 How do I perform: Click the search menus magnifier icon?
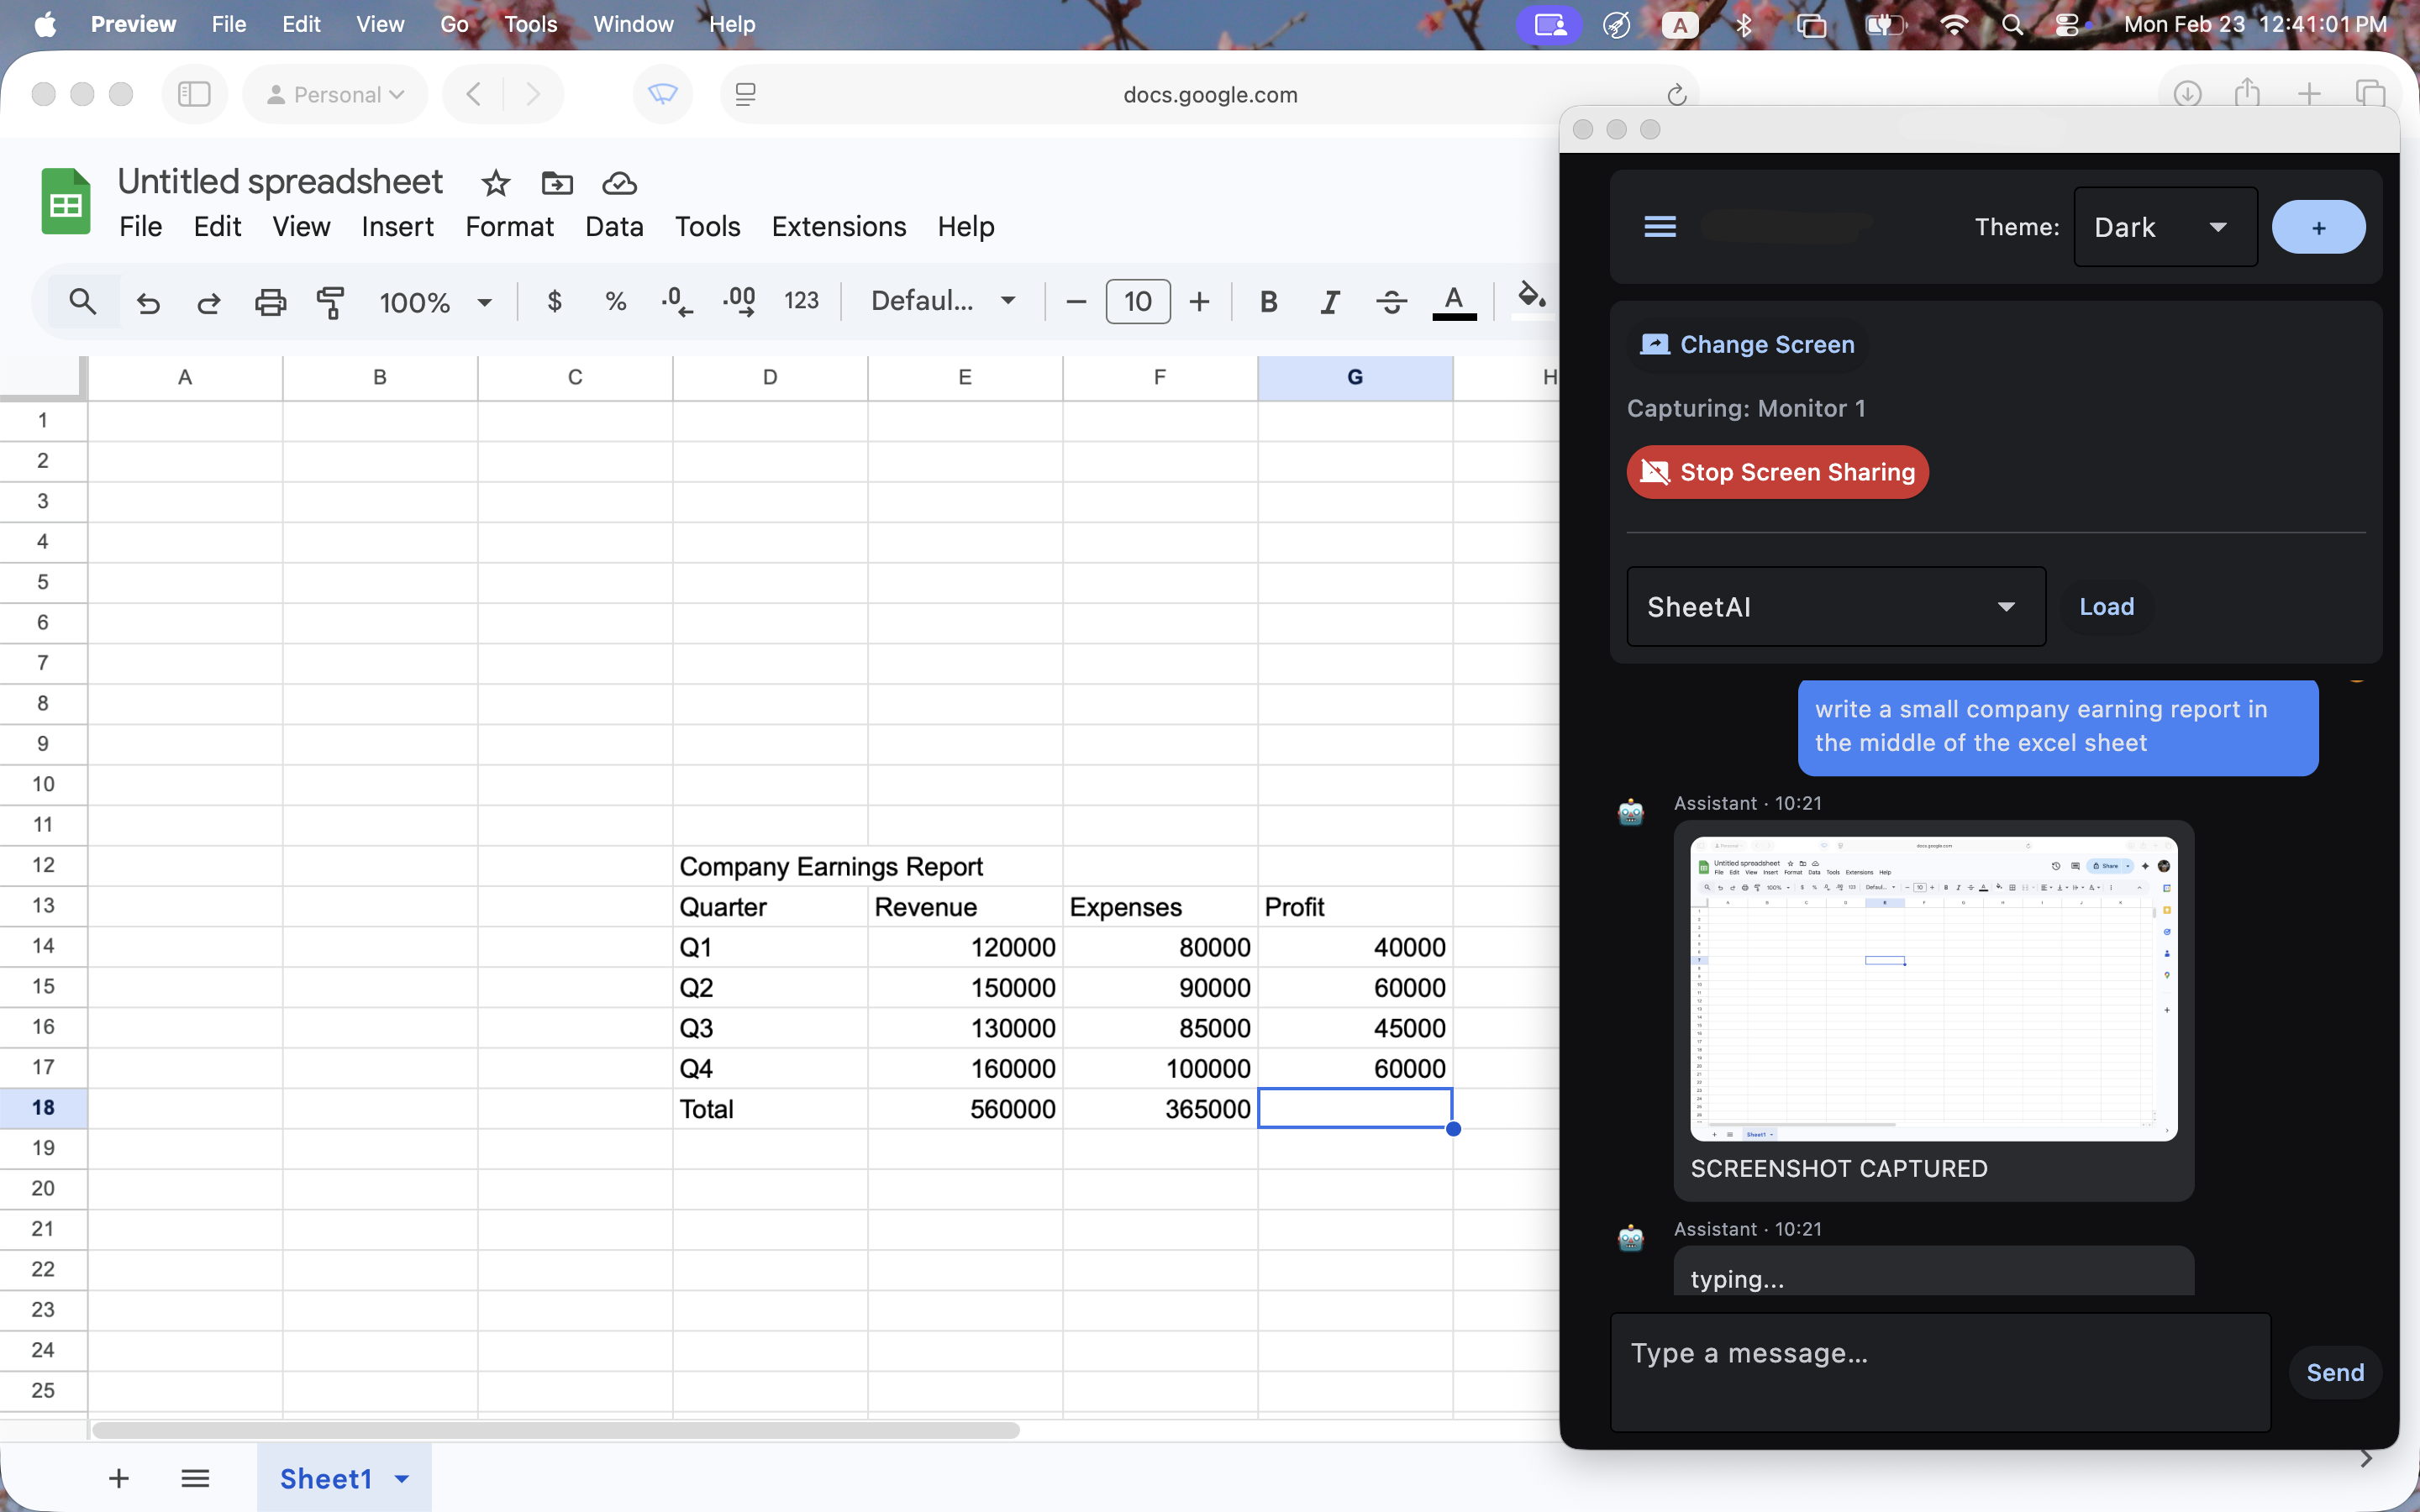click(83, 301)
